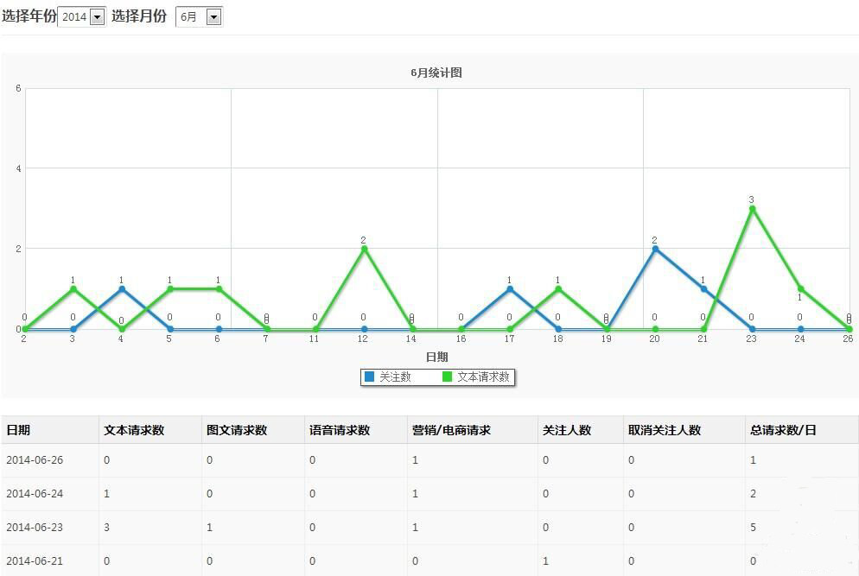Open the month dropdown showing 6月

(x=199, y=16)
